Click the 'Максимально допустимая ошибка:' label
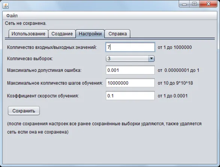The height and width of the screenshot is (167, 220). click(x=44, y=70)
